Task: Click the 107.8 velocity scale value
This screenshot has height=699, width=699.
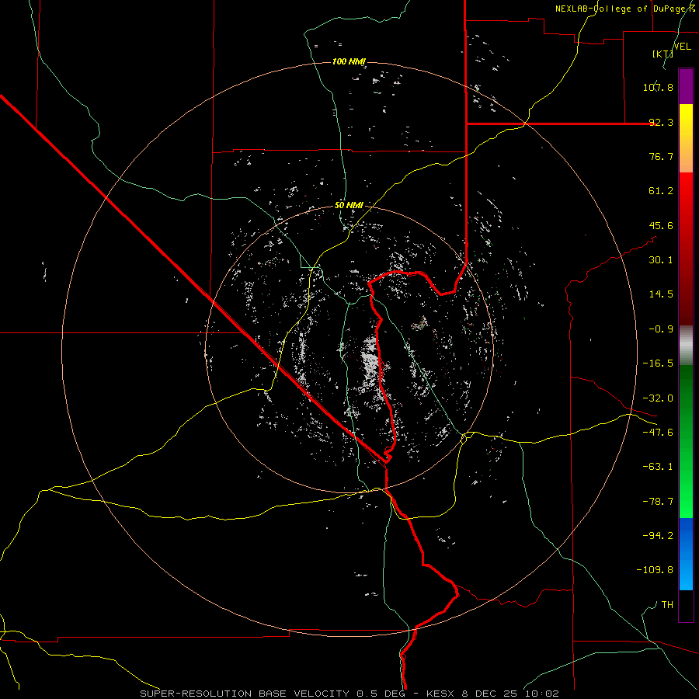Action: click(658, 87)
